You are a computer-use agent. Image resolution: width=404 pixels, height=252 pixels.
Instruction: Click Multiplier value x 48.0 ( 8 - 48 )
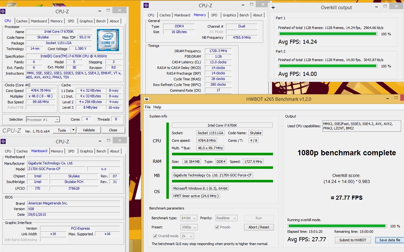[41, 96]
